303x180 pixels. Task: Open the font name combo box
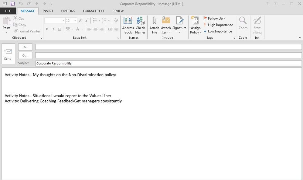(55, 20)
